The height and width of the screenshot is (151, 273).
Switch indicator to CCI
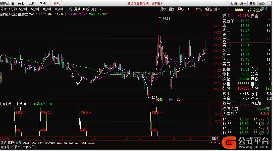[84, 143]
